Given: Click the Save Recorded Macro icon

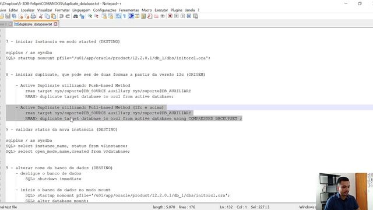Looking at the screenshot, I should point(196,16).
